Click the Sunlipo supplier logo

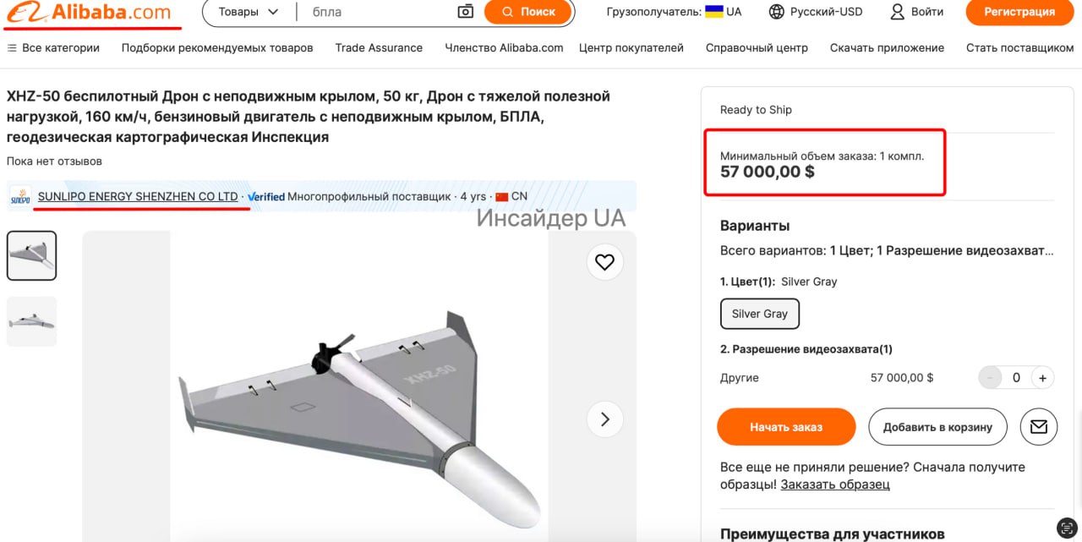20,197
